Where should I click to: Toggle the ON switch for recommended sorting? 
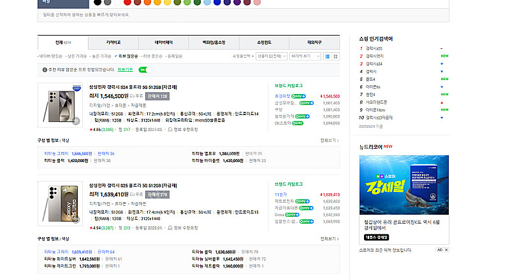coord(145,70)
